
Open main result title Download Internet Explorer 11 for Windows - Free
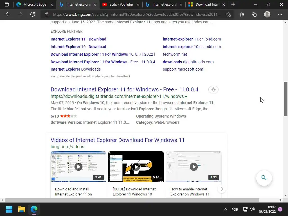click(125, 89)
